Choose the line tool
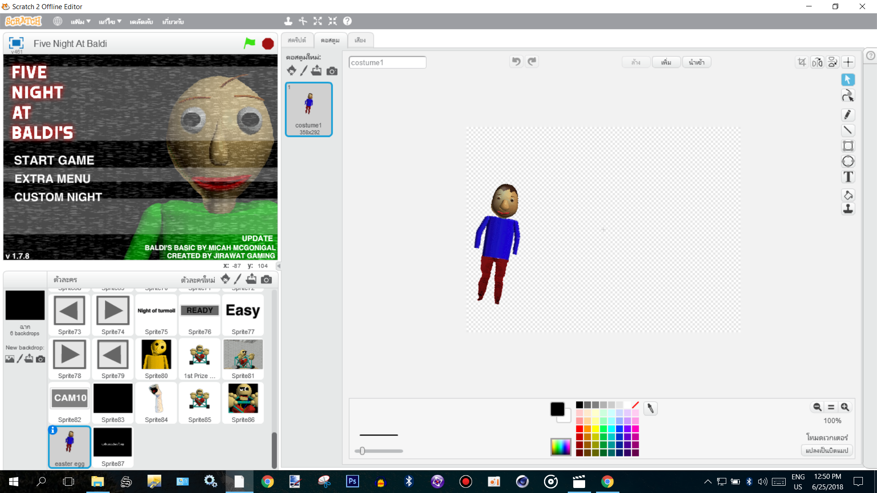The image size is (877, 493). click(848, 130)
